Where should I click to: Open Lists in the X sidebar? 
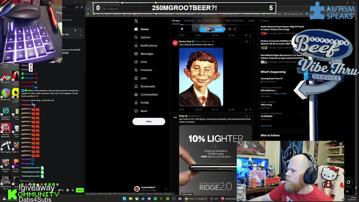point(141,78)
